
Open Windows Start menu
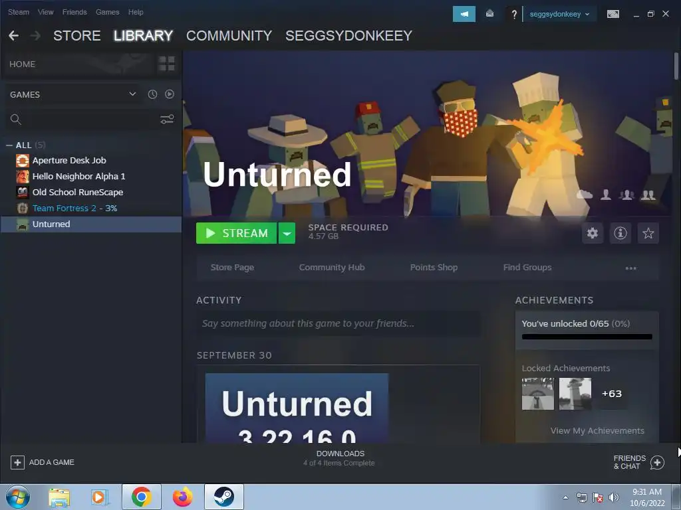pyautogui.click(x=18, y=497)
